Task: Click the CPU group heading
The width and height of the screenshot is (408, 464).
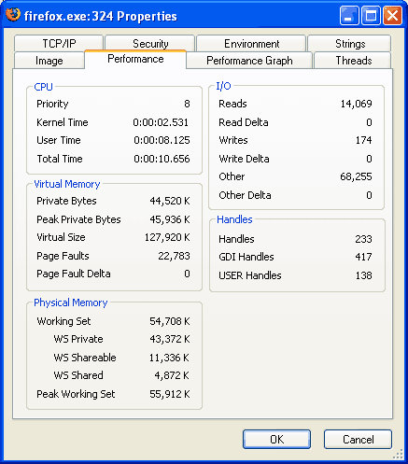Action: pos(43,87)
